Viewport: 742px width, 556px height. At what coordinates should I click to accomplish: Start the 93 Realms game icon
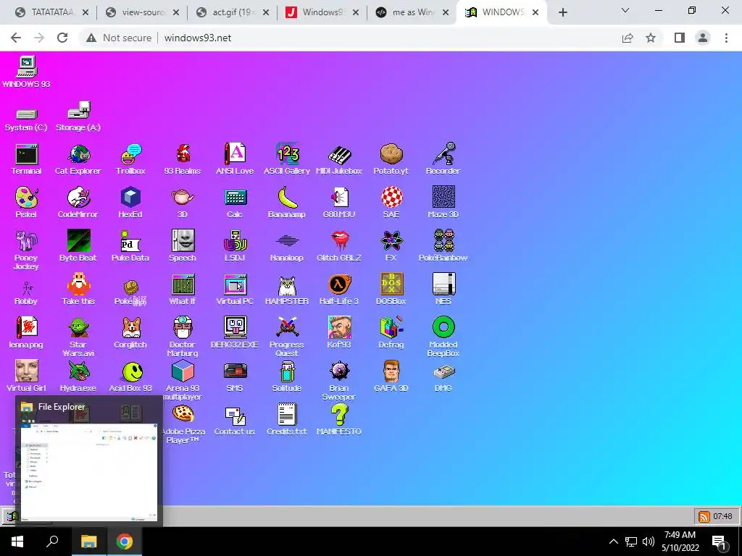183,159
